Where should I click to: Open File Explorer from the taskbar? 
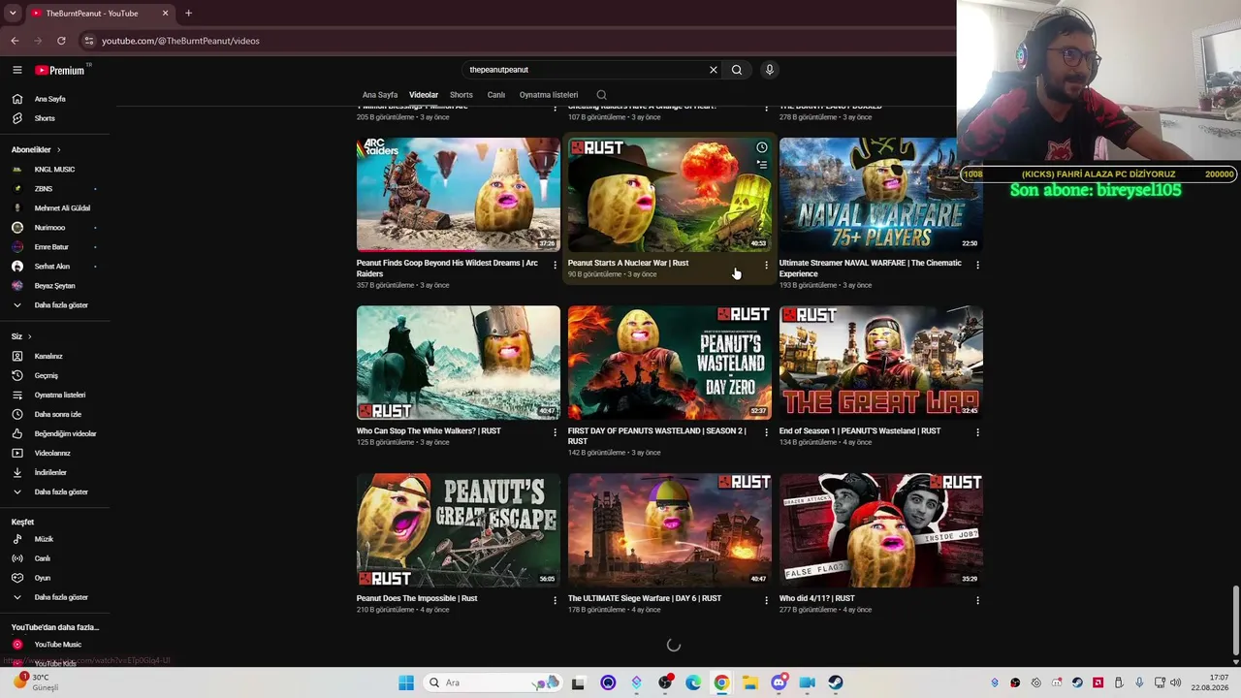click(750, 682)
